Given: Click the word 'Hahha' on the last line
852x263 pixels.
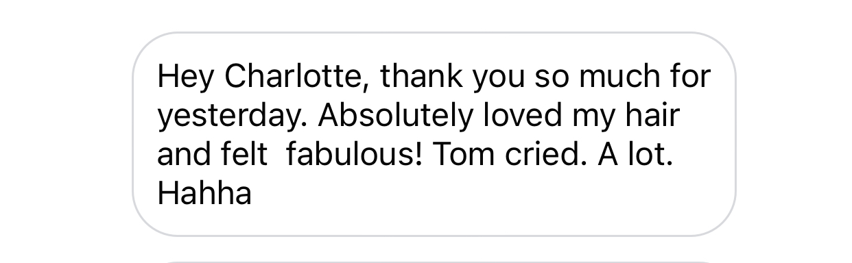Looking at the screenshot, I should pyautogui.click(x=204, y=194).
